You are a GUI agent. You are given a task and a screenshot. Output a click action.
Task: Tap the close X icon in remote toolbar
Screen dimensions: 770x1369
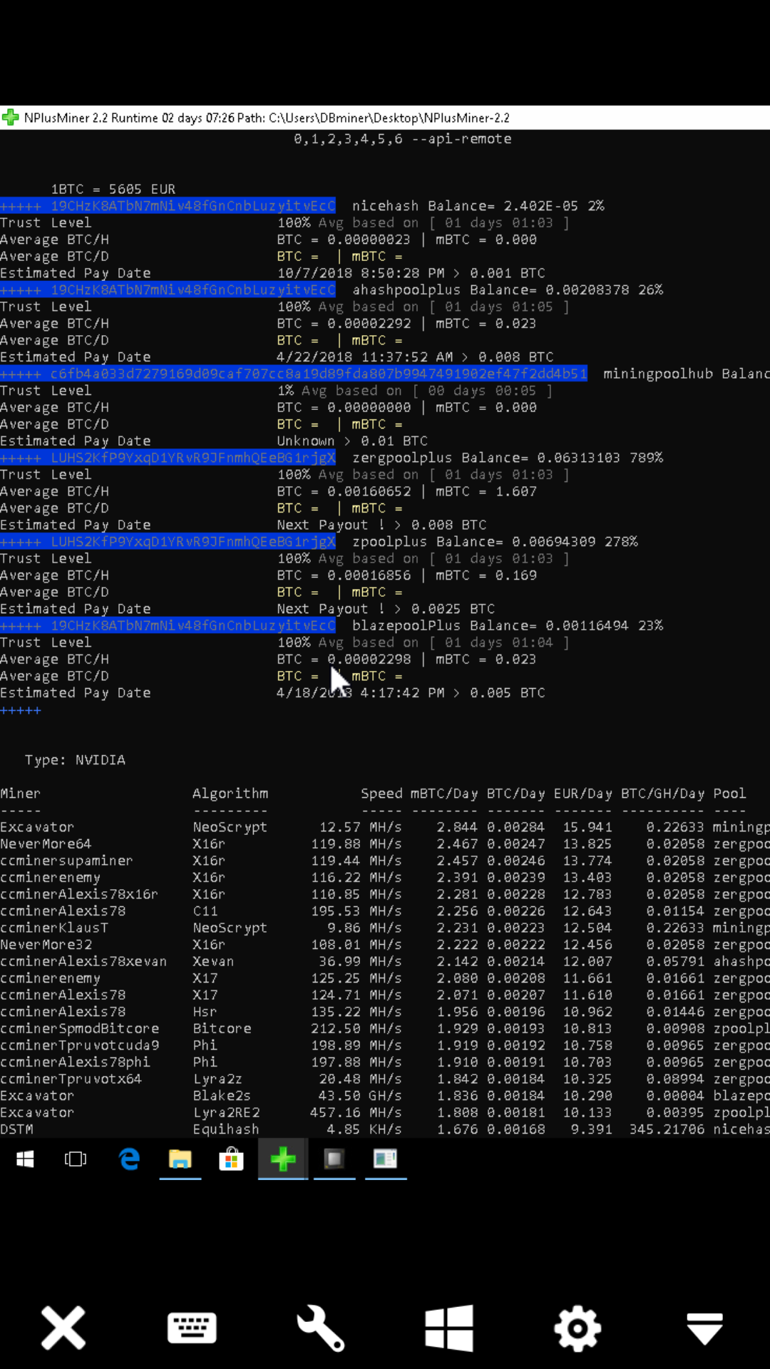pyautogui.click(x=63, y=1328)
